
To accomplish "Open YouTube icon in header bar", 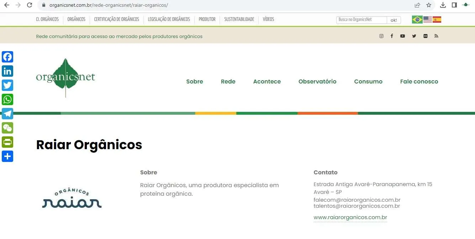I will [x=402, y=36].
